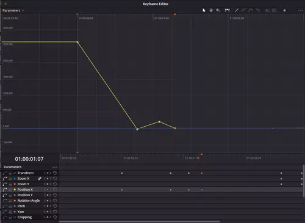The width and height of the screenshot is (305, 223).
Task: Toggle curve display for Transform
Action: click(5, 173)
